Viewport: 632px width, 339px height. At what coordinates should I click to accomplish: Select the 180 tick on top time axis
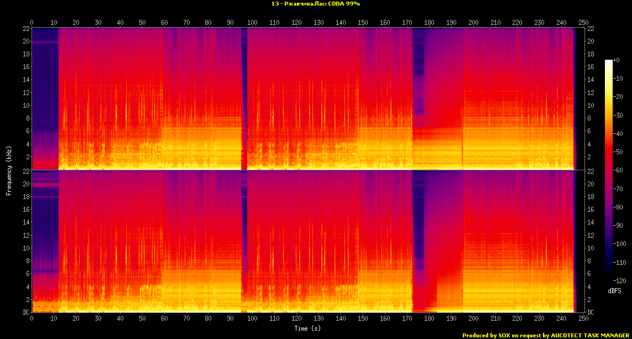pyautogui.click(x=429, y=23)
